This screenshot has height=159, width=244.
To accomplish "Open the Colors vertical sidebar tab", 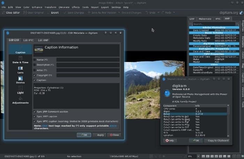I will click(x=243, y=55).
